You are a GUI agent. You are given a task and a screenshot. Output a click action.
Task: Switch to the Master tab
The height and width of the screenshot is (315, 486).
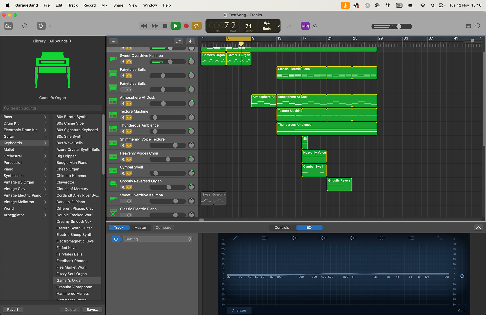(140, 228)
